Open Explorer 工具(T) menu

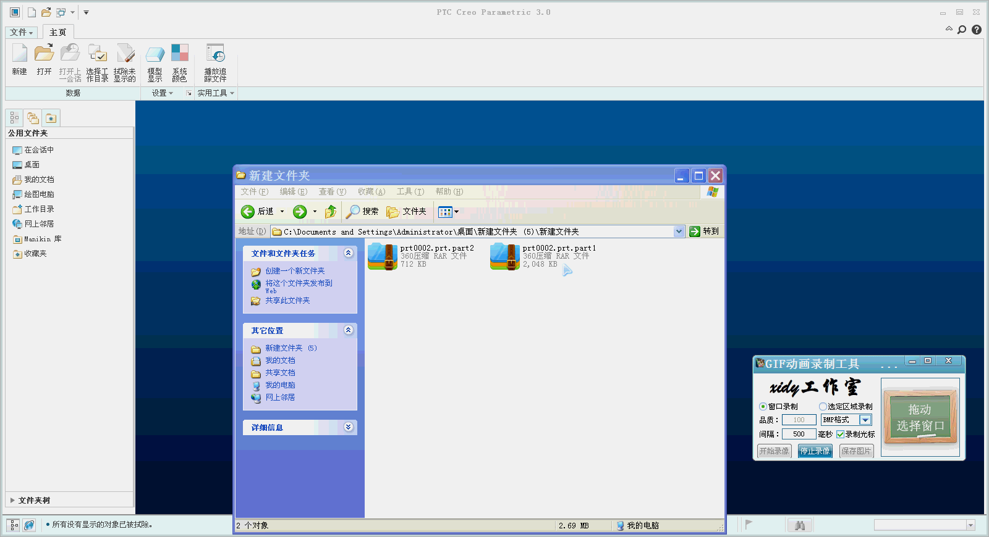tap(410, 192)
